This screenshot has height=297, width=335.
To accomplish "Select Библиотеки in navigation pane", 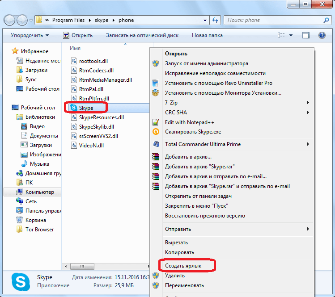I will point(40,117).
